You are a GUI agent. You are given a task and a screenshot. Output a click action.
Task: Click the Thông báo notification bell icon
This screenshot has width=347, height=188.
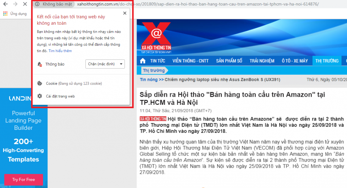coord(40,64)
